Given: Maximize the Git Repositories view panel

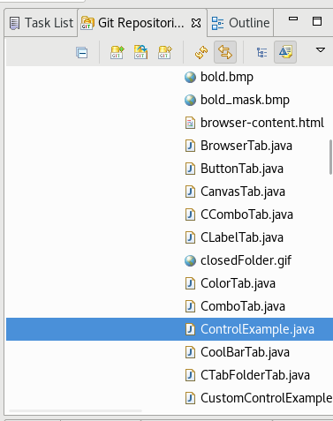Looking at the screenshot, I should pyautogui.click(x=317, y=21).
